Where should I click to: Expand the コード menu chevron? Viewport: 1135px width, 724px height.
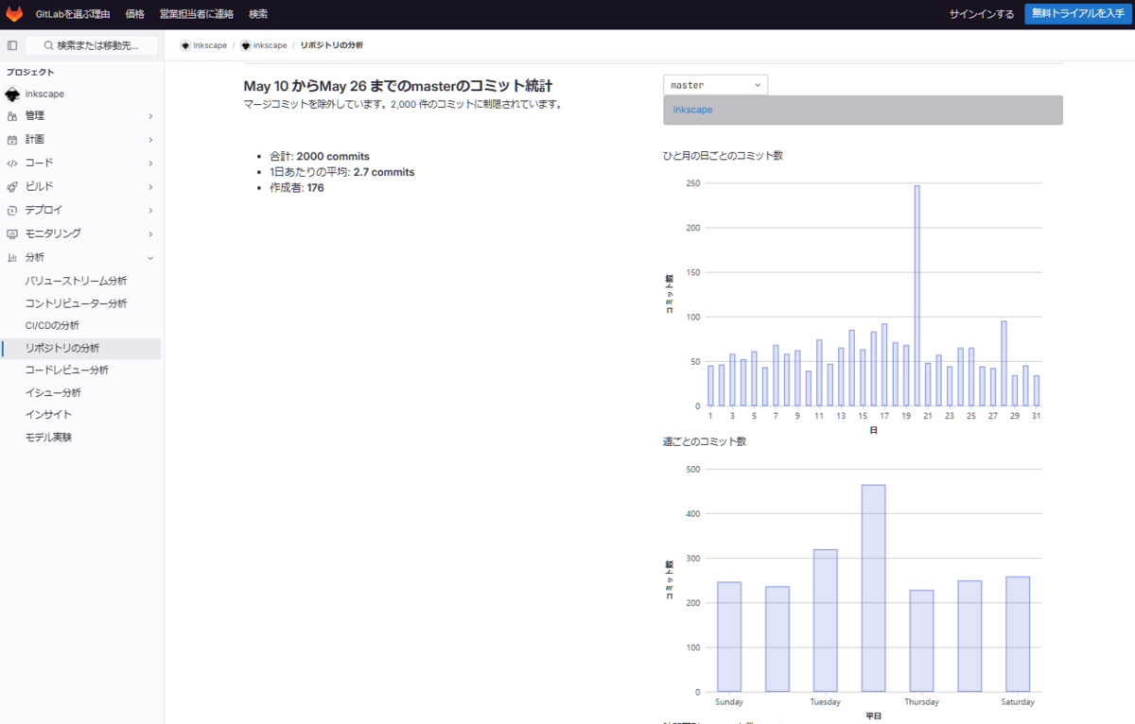click(x=150, y=164)
